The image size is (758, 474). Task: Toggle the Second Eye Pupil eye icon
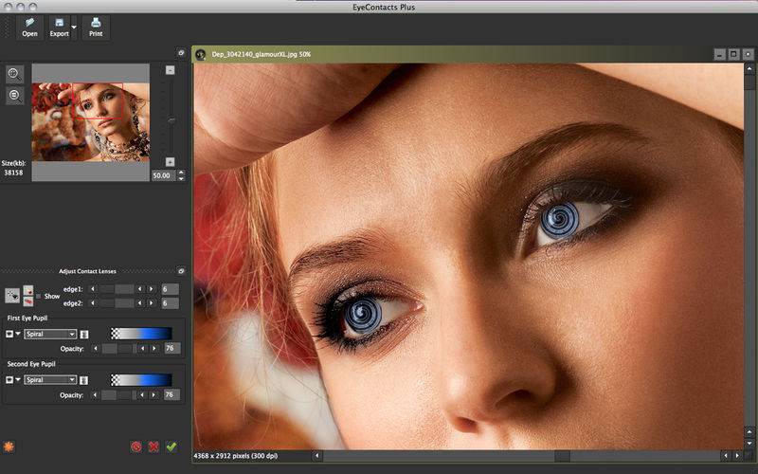(x=9, y=380)
